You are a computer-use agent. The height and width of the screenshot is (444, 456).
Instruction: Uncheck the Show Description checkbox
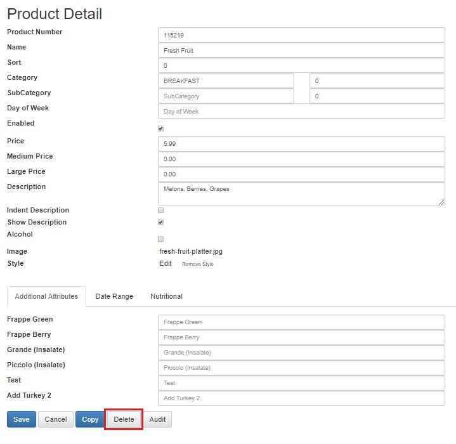(x=160, y=223)
